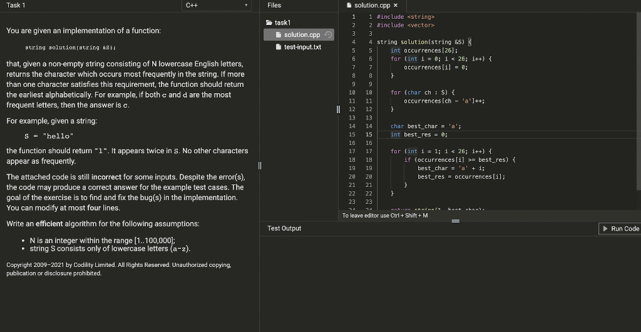Image resolution: width=641 pixels, height=332 pixels.
Task: Click the test-input.txt file icon
Action: point(279,47)
